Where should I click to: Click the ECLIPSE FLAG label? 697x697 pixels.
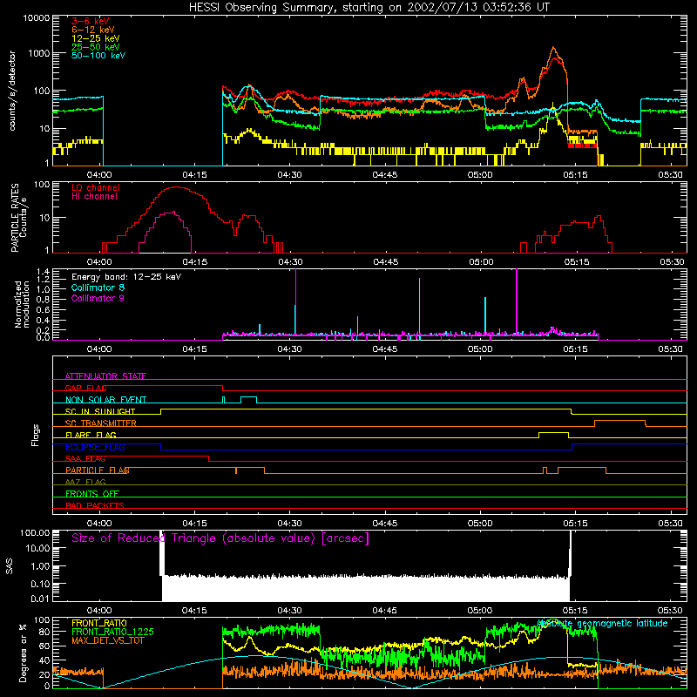click(95, 447)
